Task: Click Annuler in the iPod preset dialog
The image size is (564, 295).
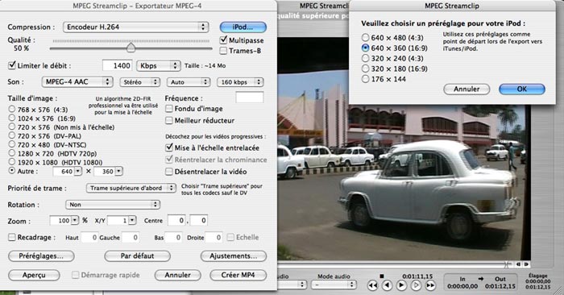Action: point(467,89)
